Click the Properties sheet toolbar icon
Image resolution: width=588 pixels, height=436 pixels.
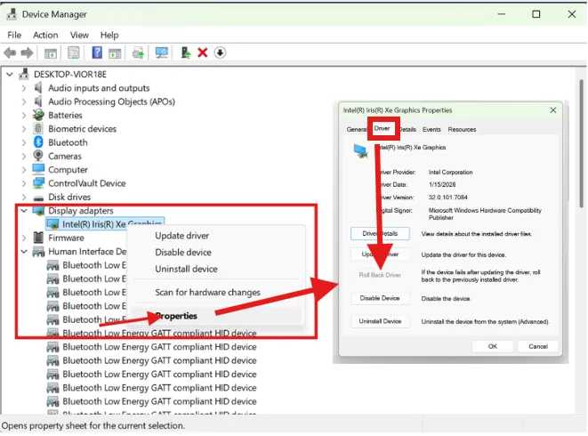pyautogui.click(x=74, y=52)
